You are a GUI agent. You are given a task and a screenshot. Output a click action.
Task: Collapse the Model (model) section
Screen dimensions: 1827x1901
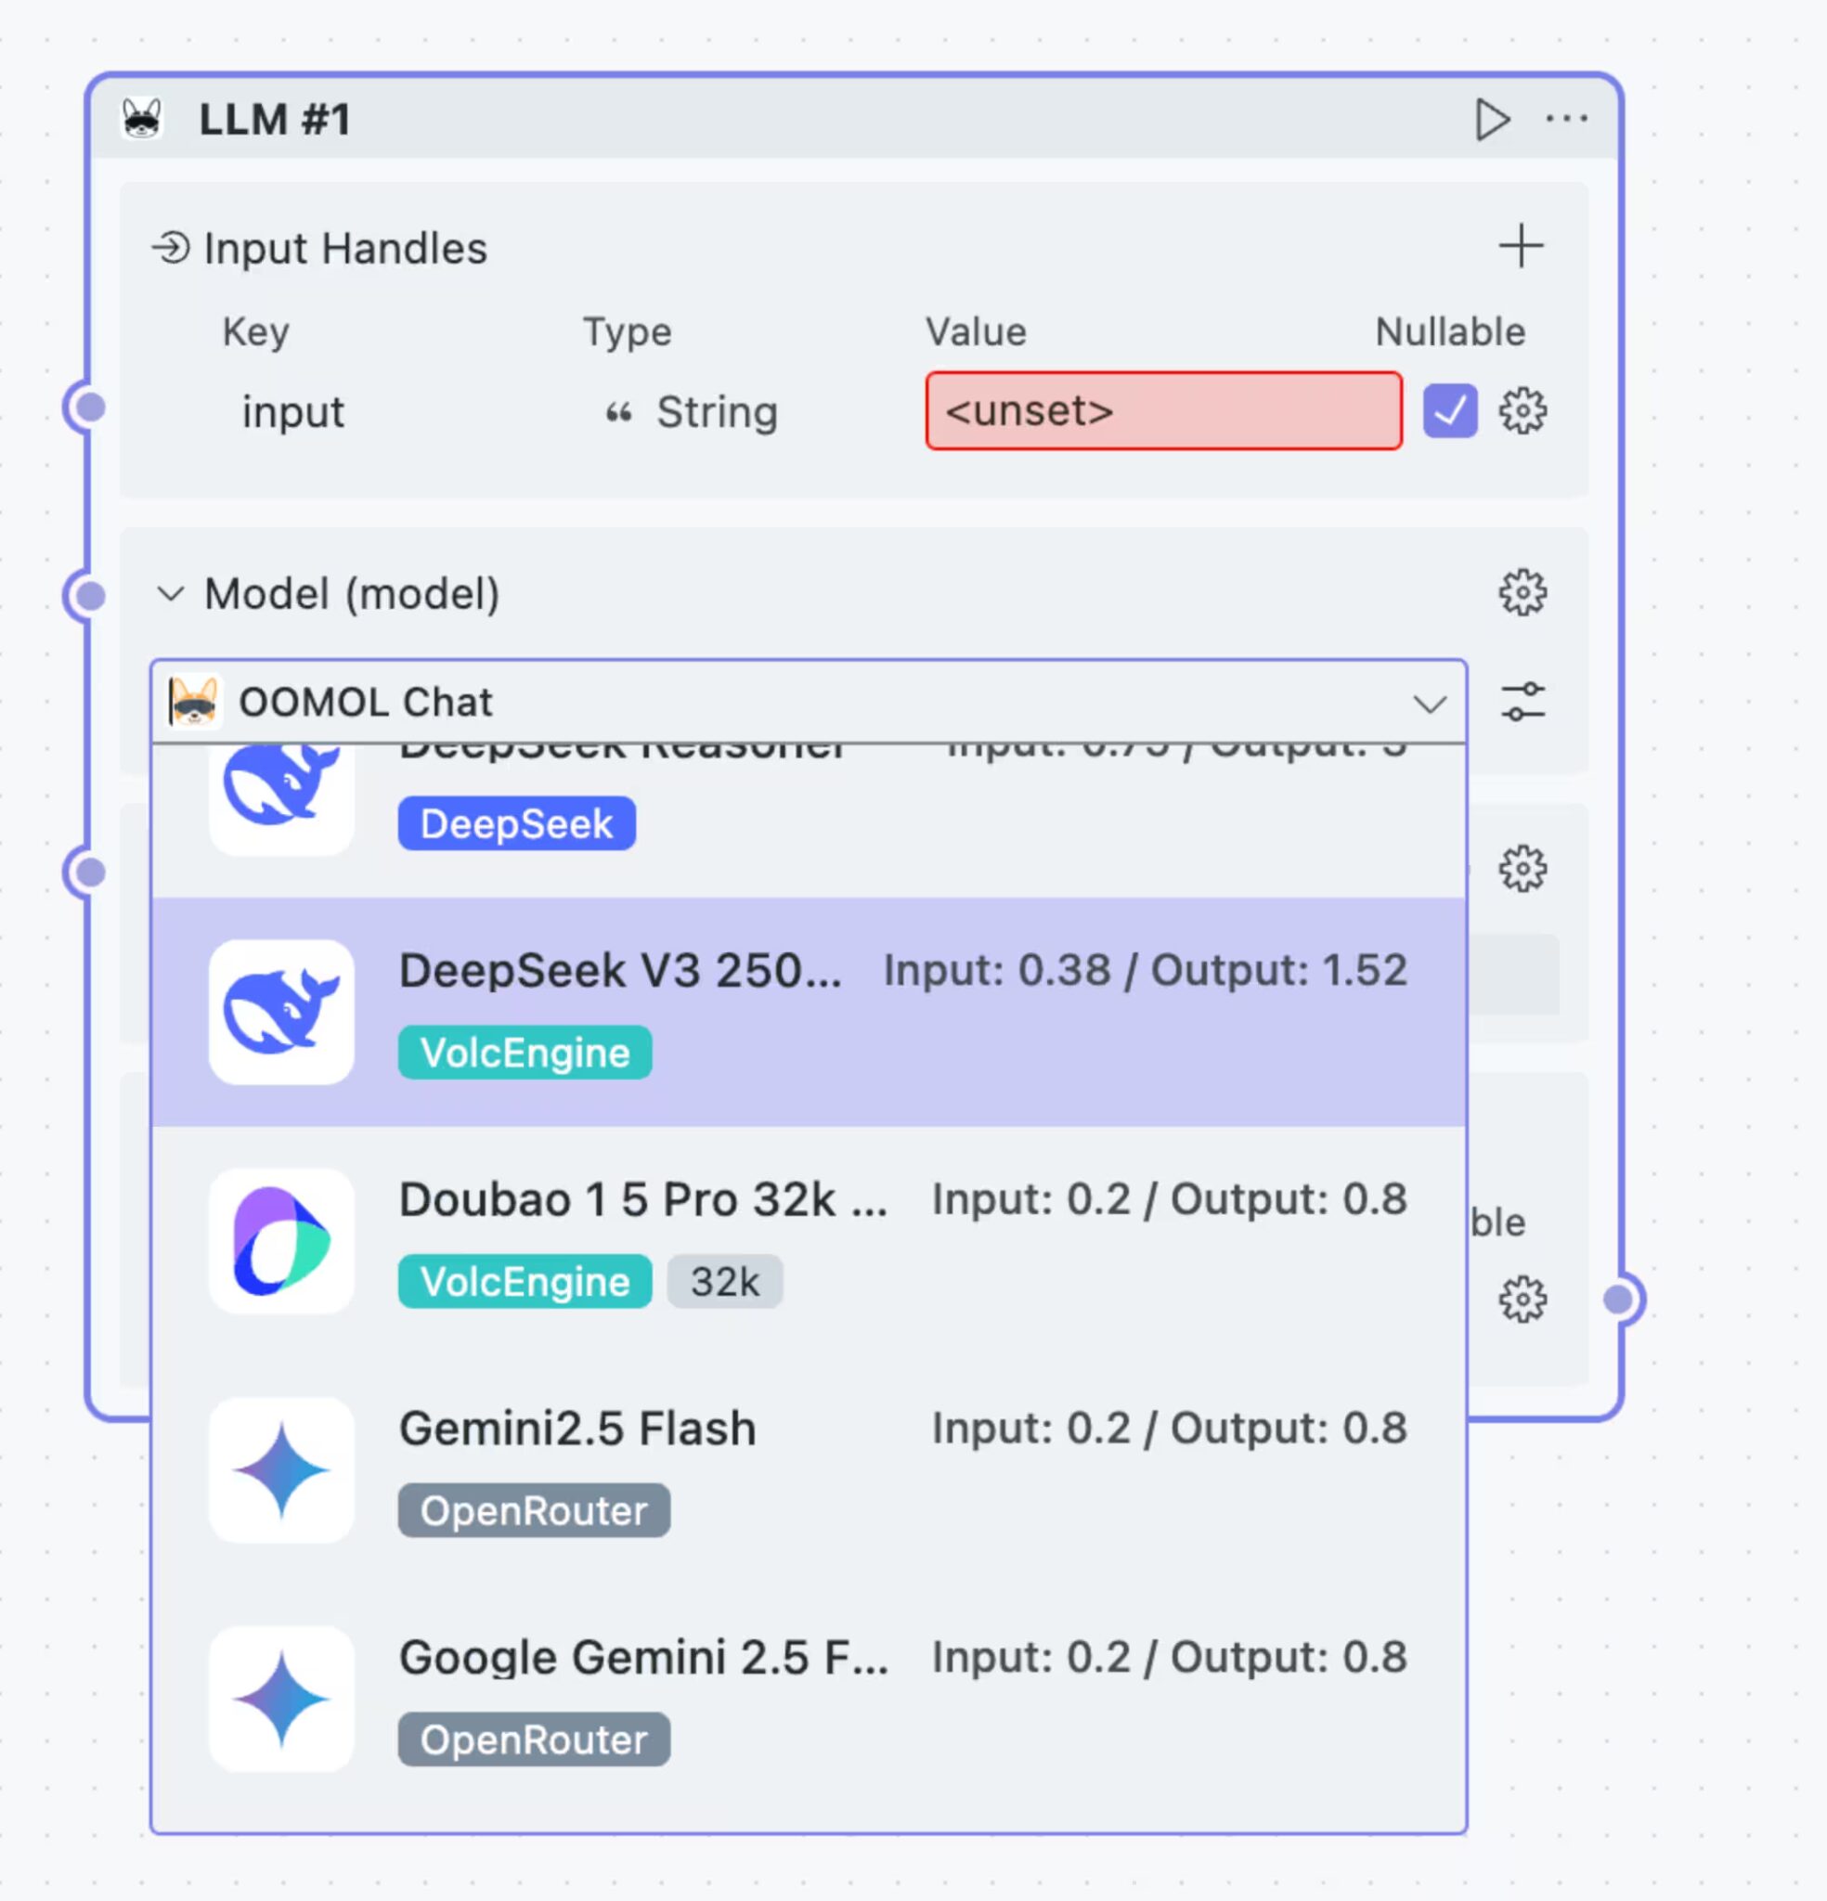(x=171, y=593)
